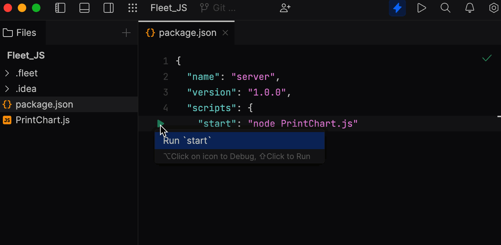Open the workspaces grid icon
501x245 pixels.
[x=133, y=8]
